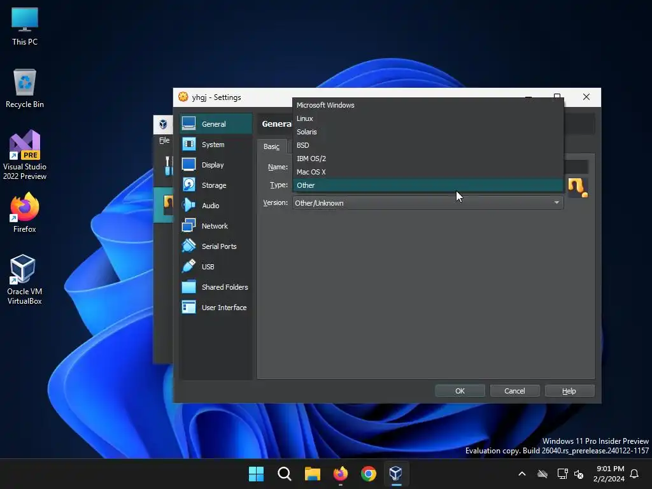
Task: Open Display settings category
Action: click(216, 165)
